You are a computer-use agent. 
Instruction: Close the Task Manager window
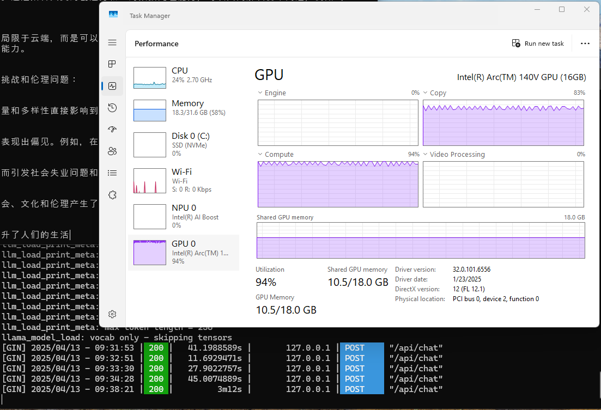pos(587,9)
